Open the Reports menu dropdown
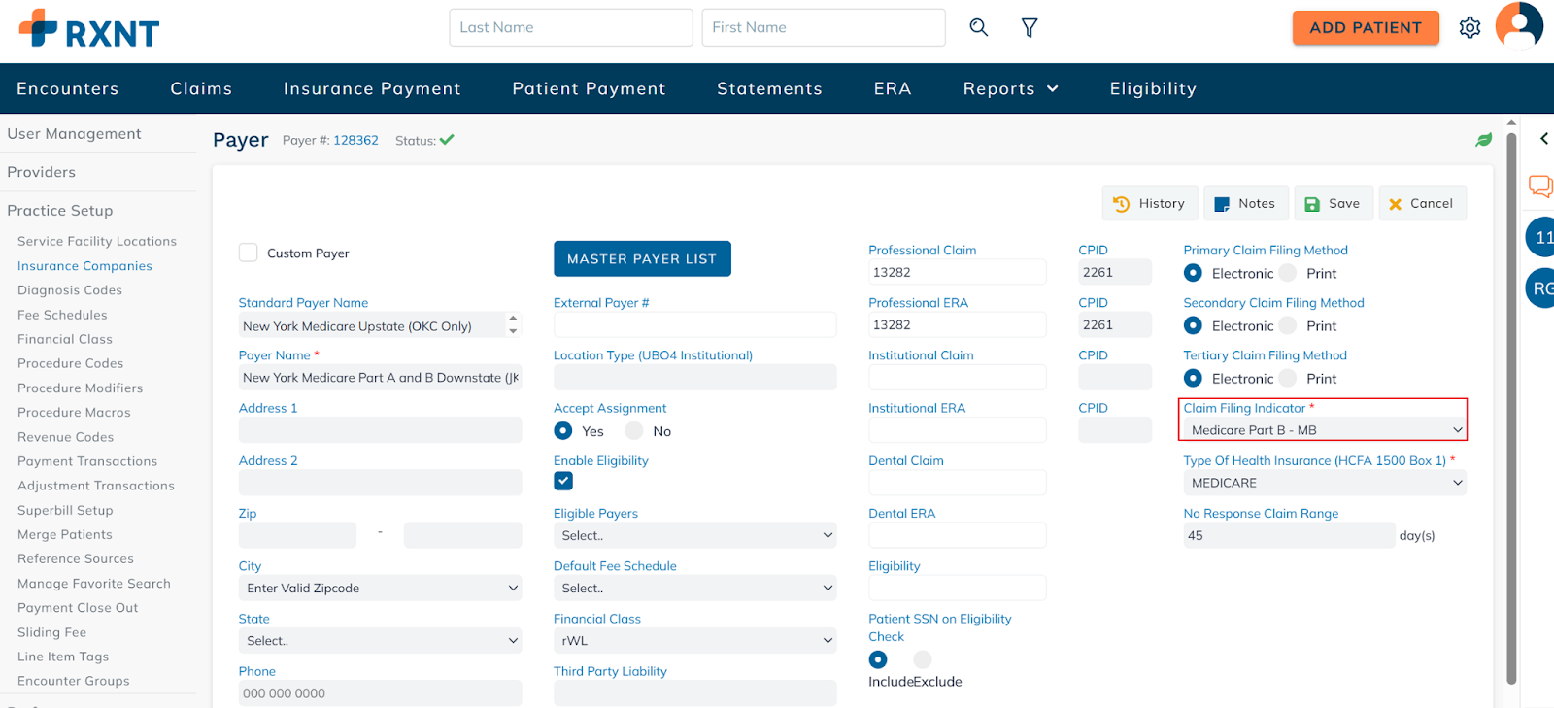Image resolution: width=1554 pixels, height=708 pixels. pos(1010,88)
